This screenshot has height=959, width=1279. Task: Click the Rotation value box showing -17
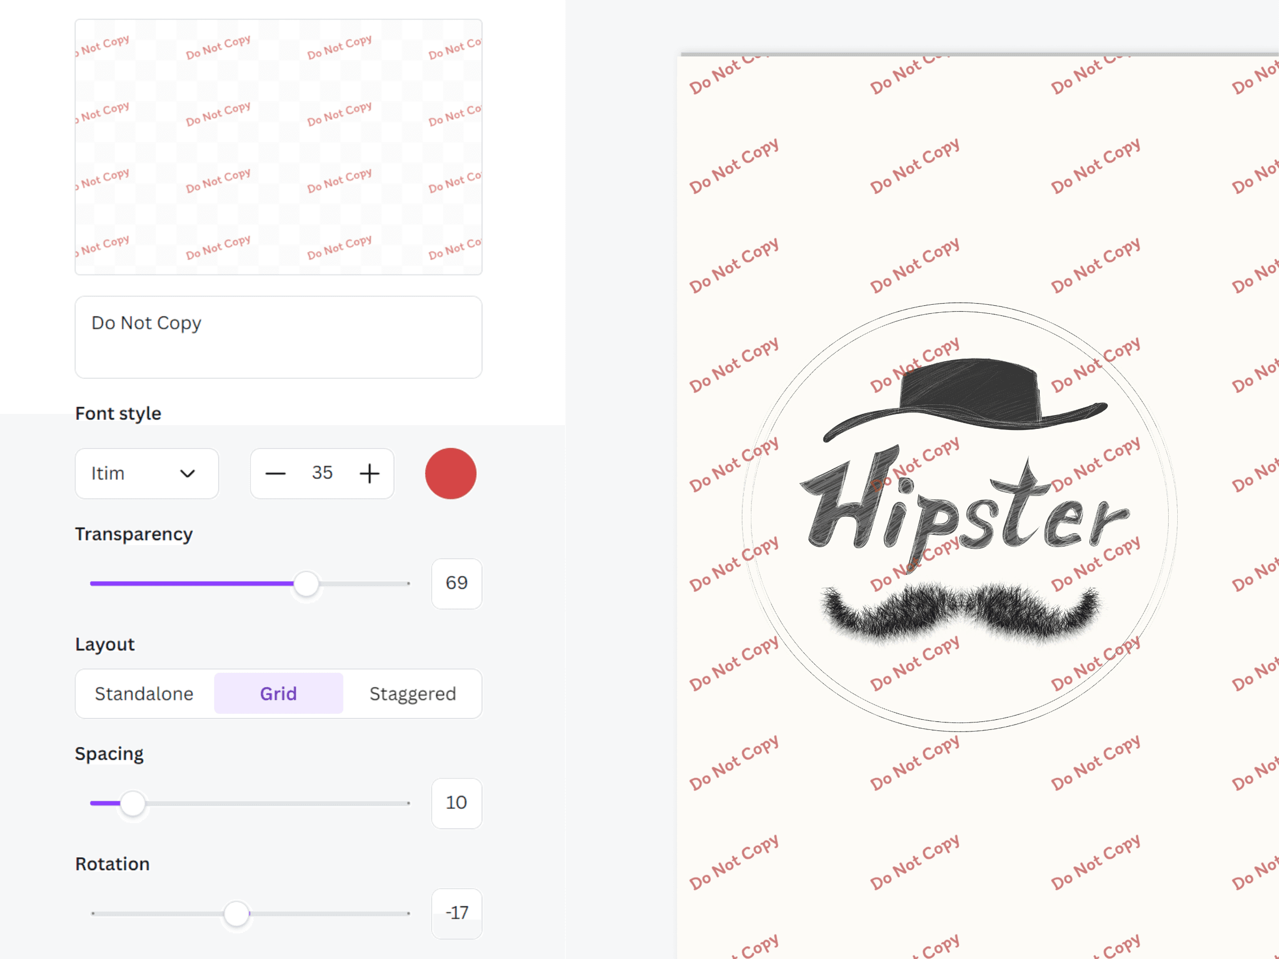pos(457,913)
